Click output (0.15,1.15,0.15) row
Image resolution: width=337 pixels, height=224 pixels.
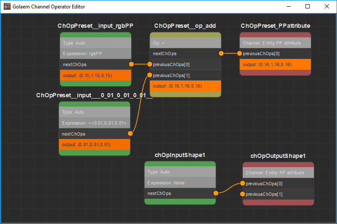point(95,75)
